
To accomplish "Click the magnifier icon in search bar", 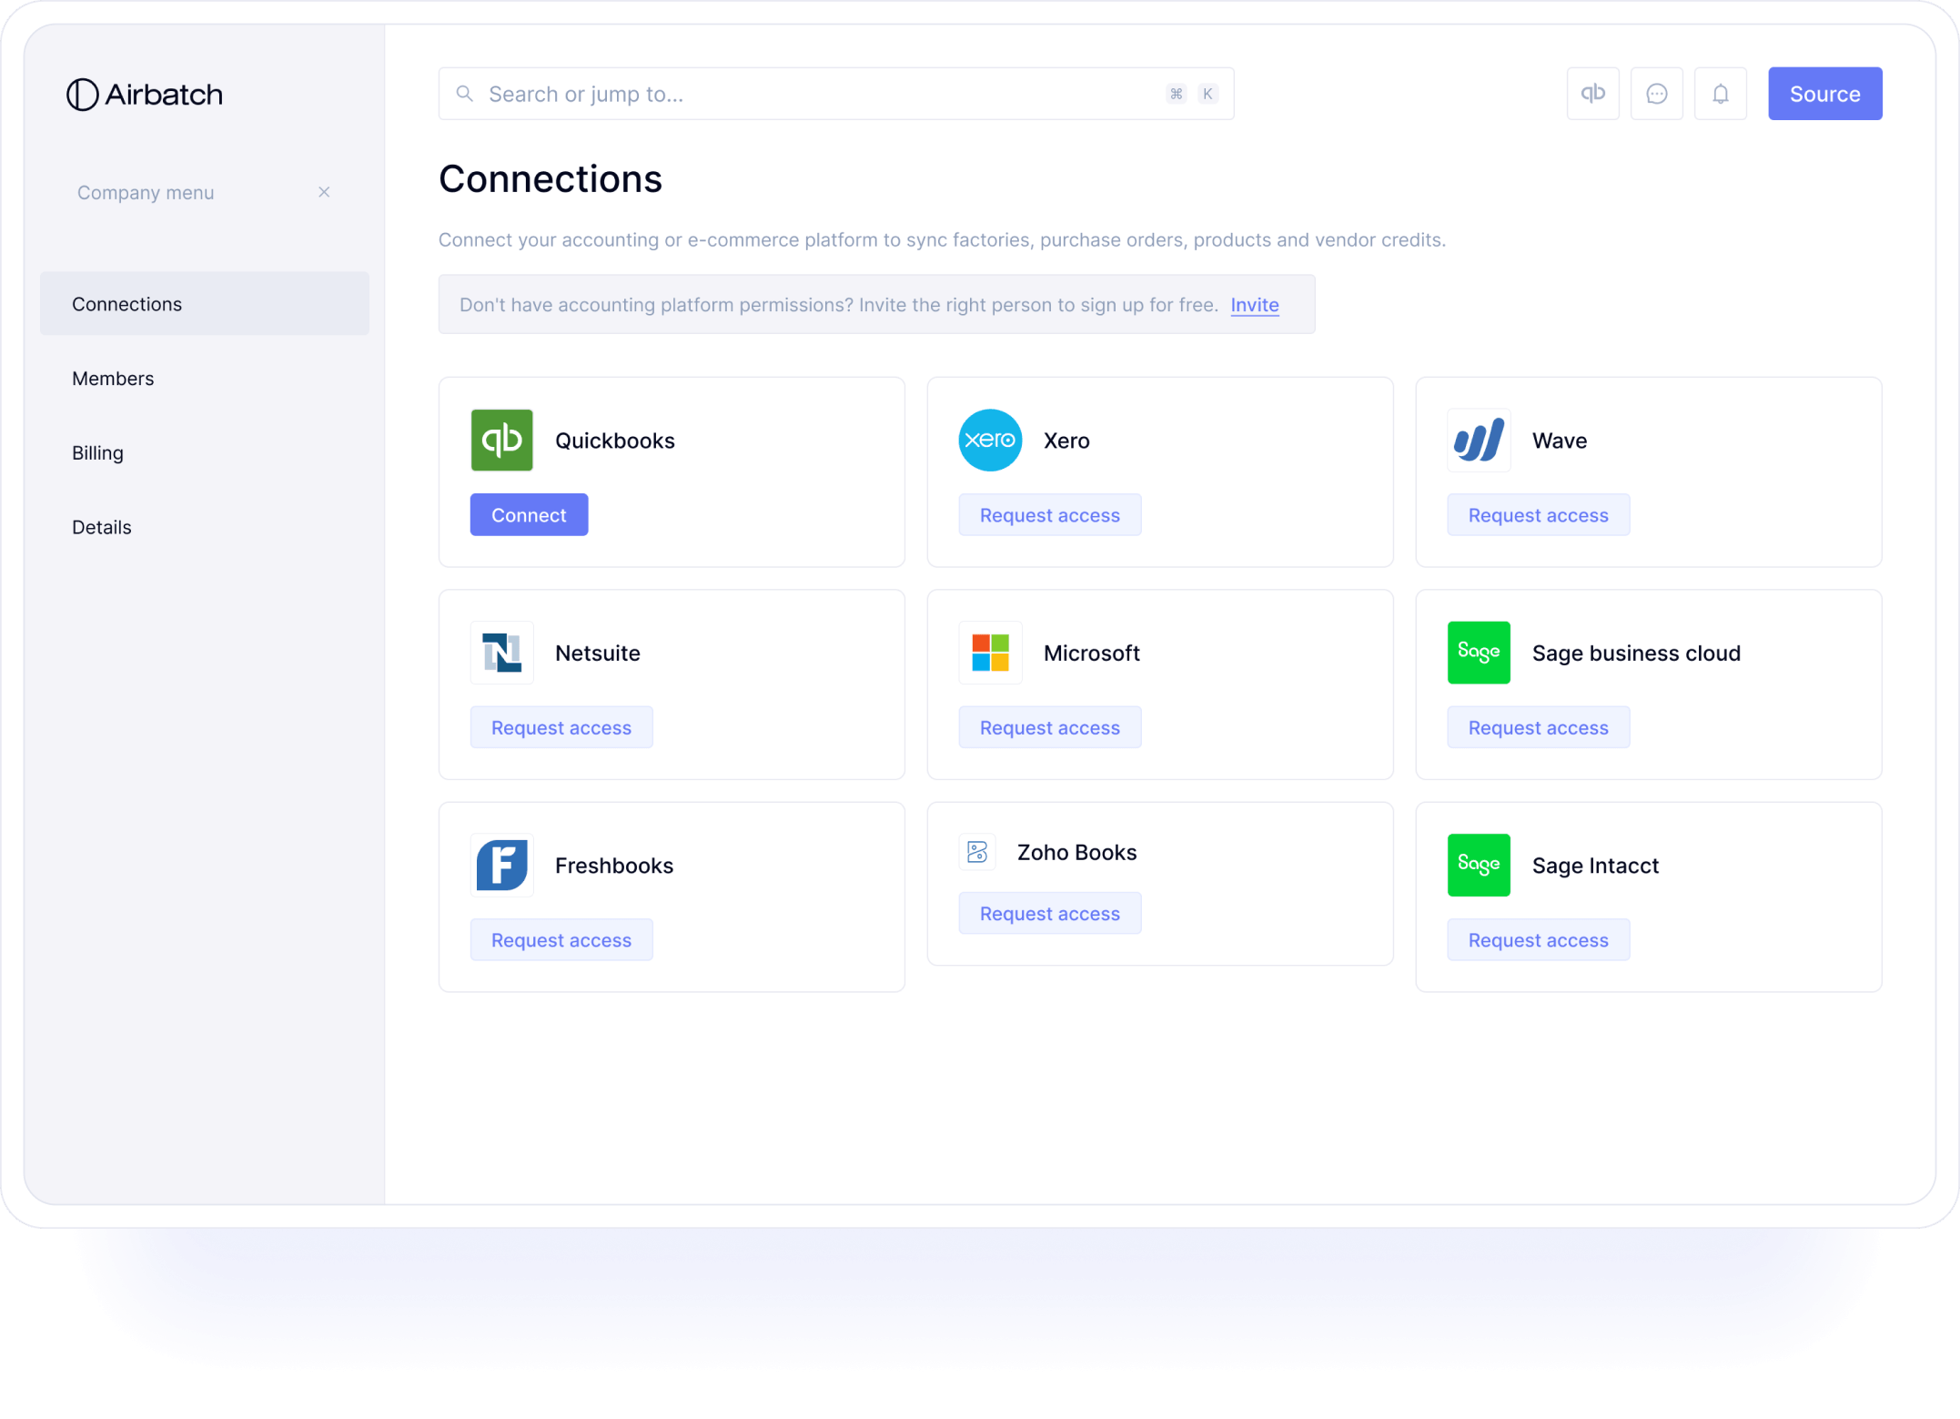I will pos(464,94).
